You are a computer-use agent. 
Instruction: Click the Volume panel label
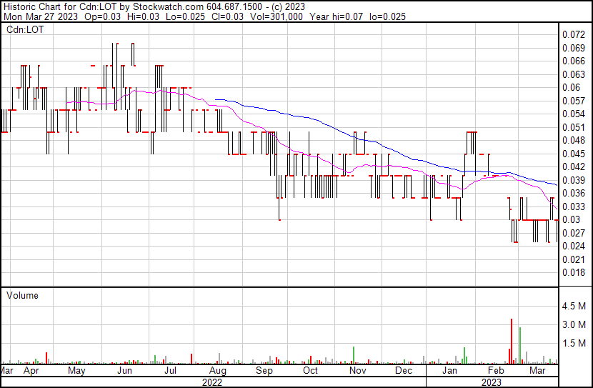tap(22, 295)
